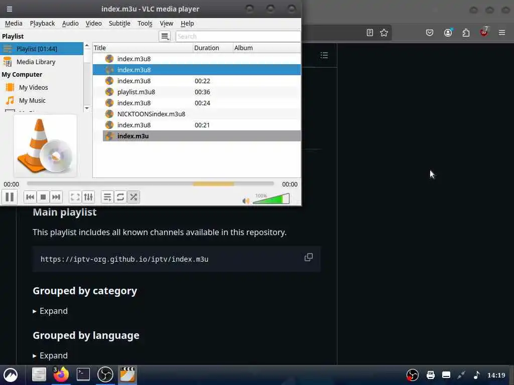Select the playlist.m3u8 entry
Viewport: 514px width, 385px height.
197,92
